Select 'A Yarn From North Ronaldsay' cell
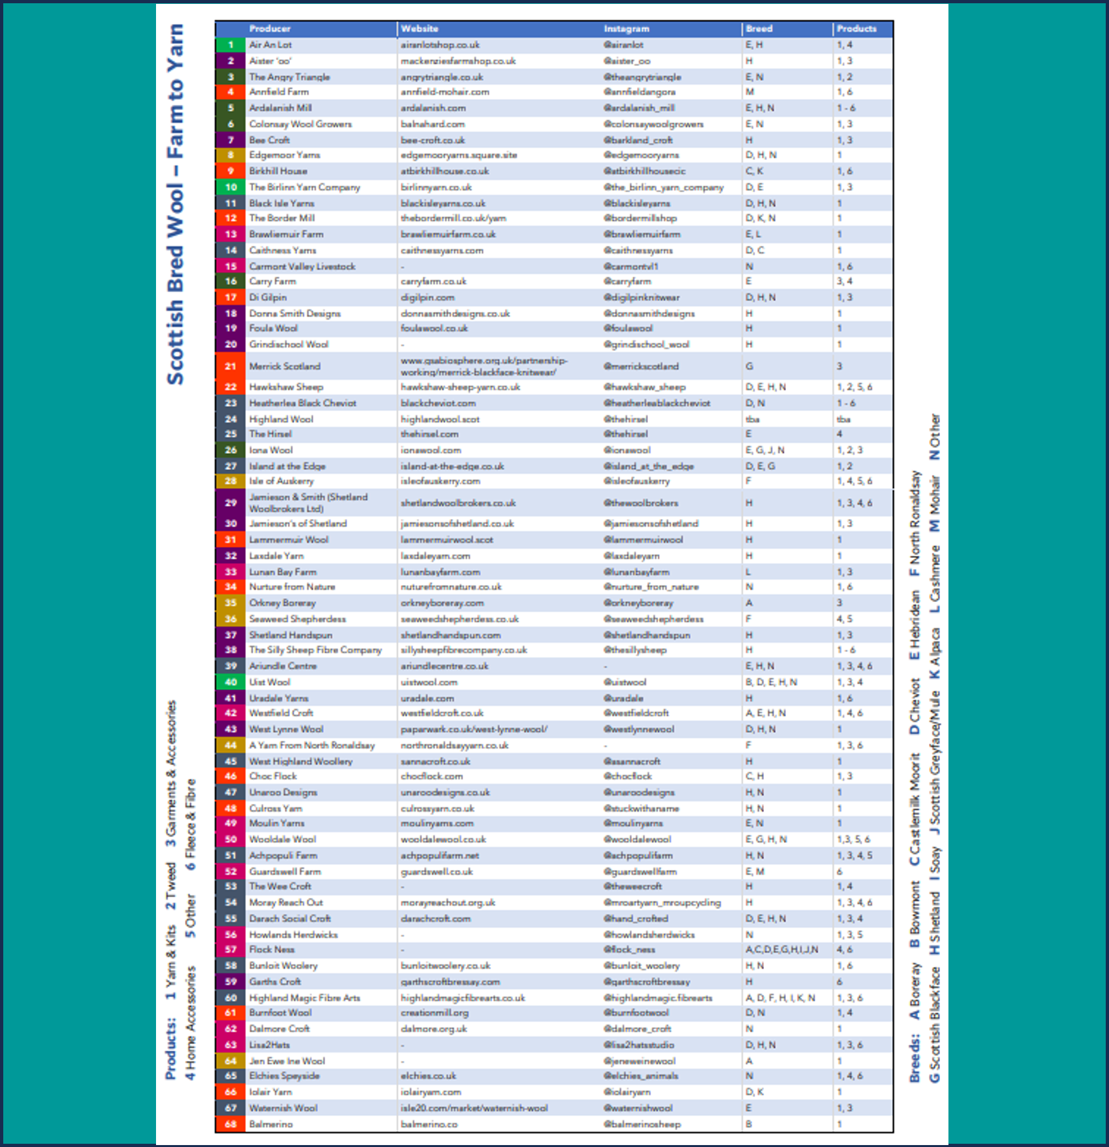1109x1147 pixels. click(311, 746)
